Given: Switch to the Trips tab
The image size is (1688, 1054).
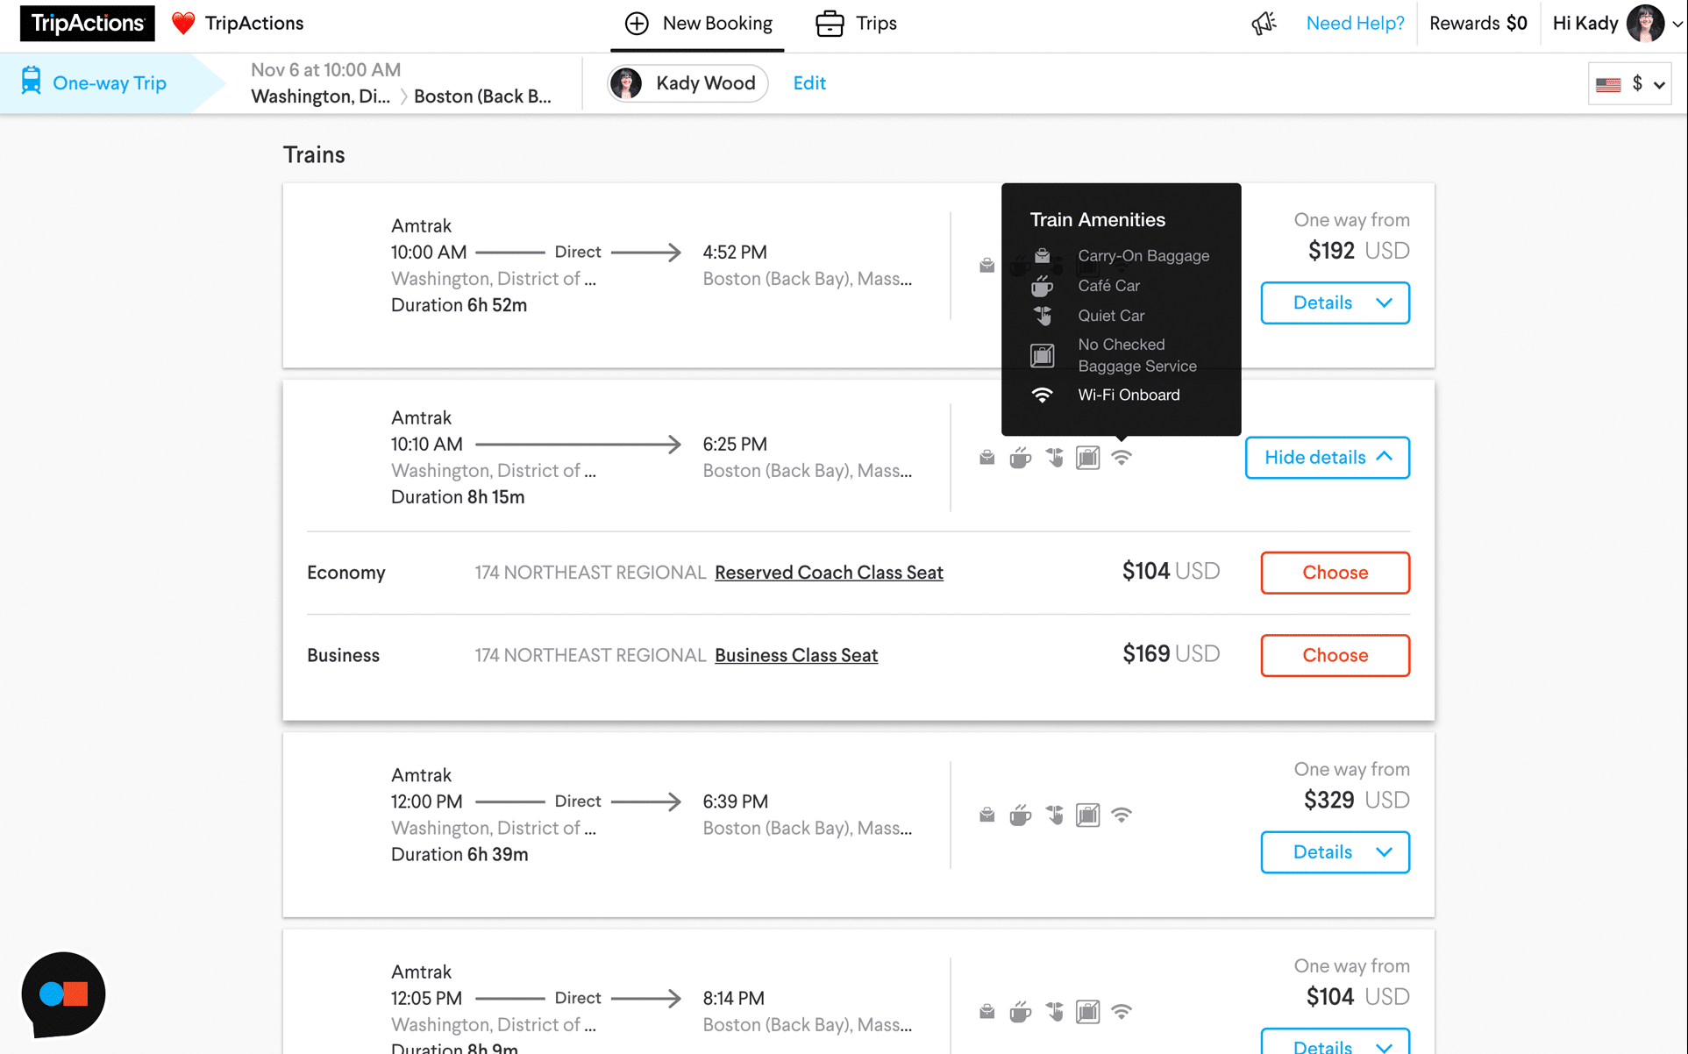Looking at the screenshot, I should click(856, 24).
